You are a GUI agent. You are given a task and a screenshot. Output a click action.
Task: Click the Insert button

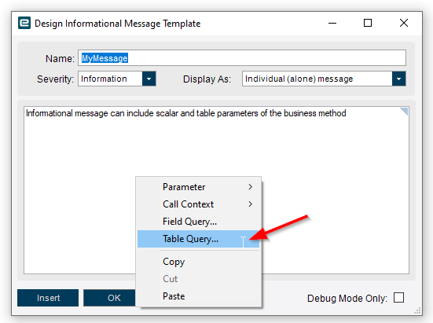coord(48,298)
